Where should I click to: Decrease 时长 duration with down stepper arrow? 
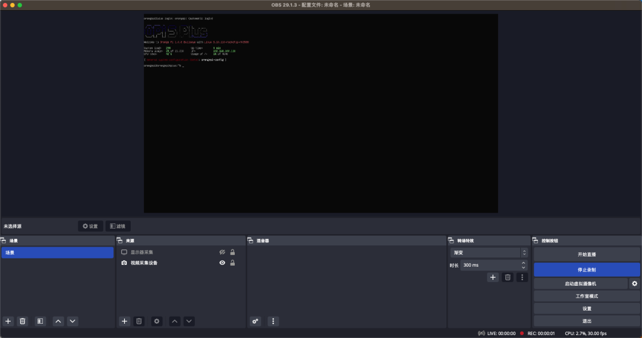(x=523, y=268)
